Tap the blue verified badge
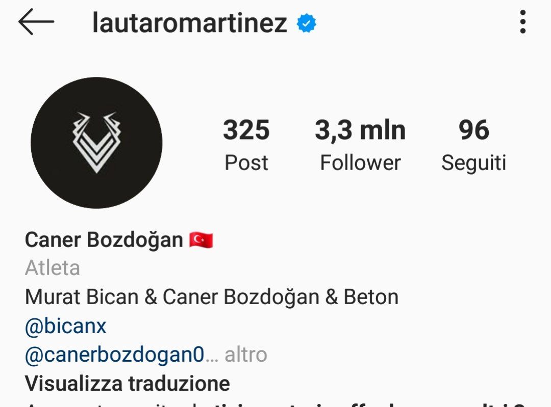Image resolution: width=551 pixels, height=407 pixels. [x=306, y=23]
